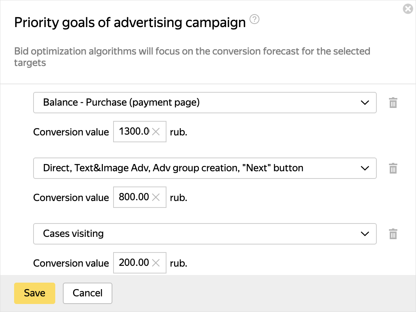The image size is (416, 312).
Task: Remove the Direct Text&Image Adv goal
Action: (393, 168)
